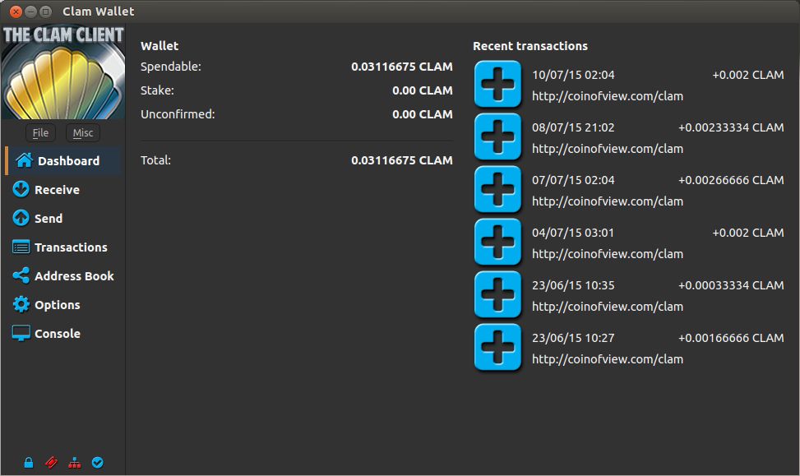Open the Misc menu
Viewport: 800px width, 476px height.
click(82, 133)
